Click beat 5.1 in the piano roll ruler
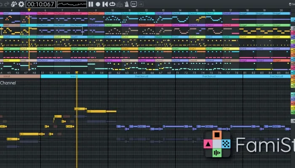 click(43, 73)
